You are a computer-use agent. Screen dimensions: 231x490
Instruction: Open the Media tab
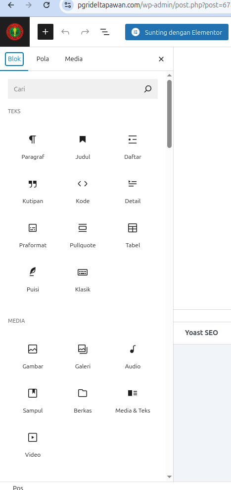(74, 59)
